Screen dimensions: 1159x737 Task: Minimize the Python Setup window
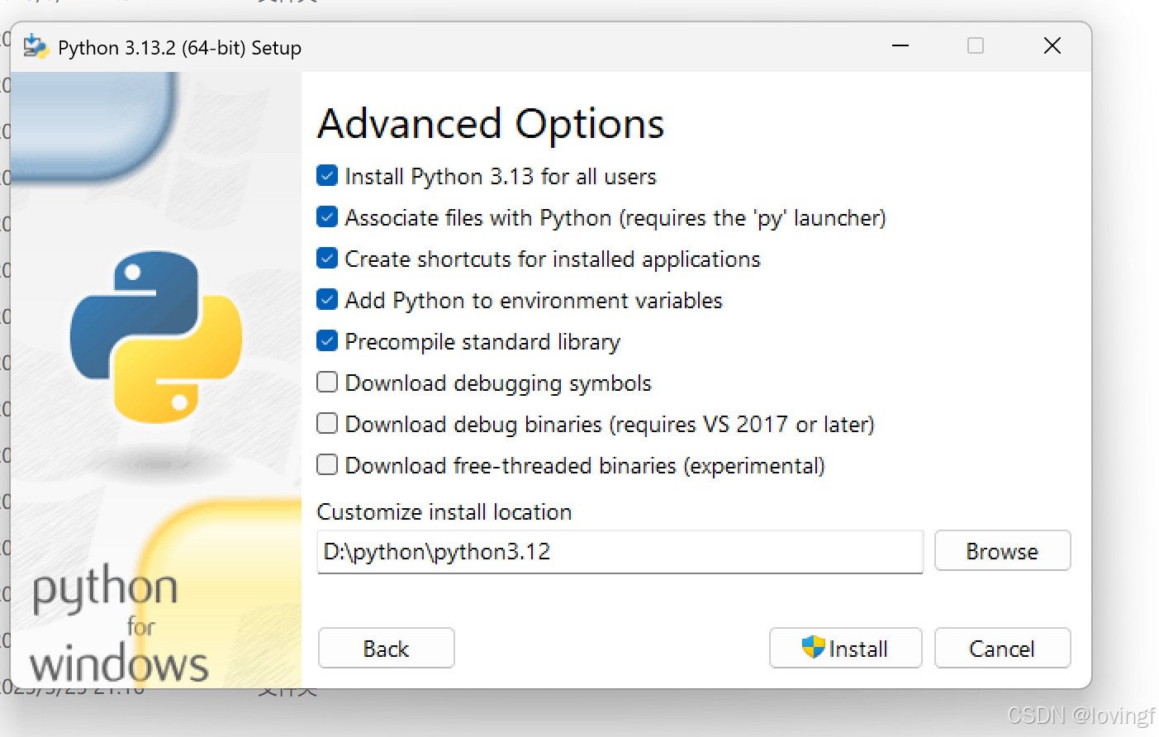[x=900, y=46]
